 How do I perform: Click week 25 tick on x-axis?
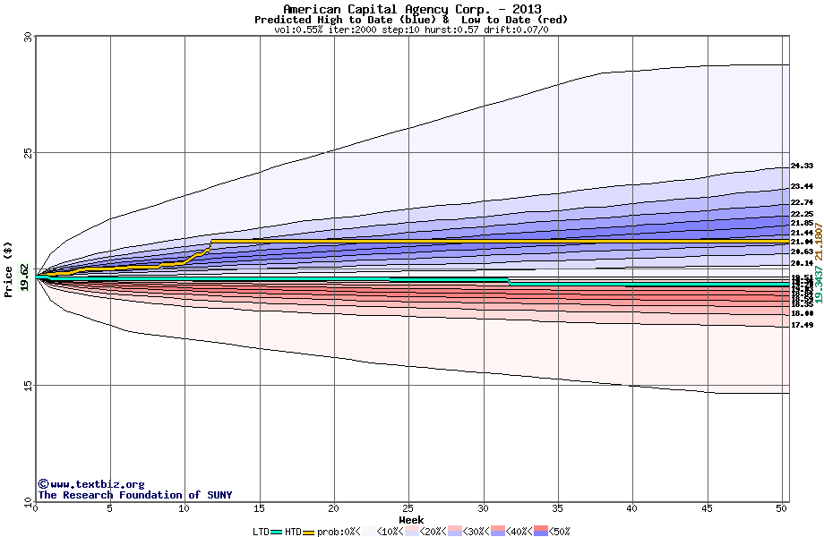click(408, 509)
